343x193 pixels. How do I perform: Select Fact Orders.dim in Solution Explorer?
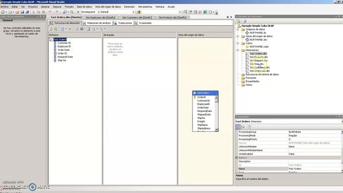click(258, 54)
